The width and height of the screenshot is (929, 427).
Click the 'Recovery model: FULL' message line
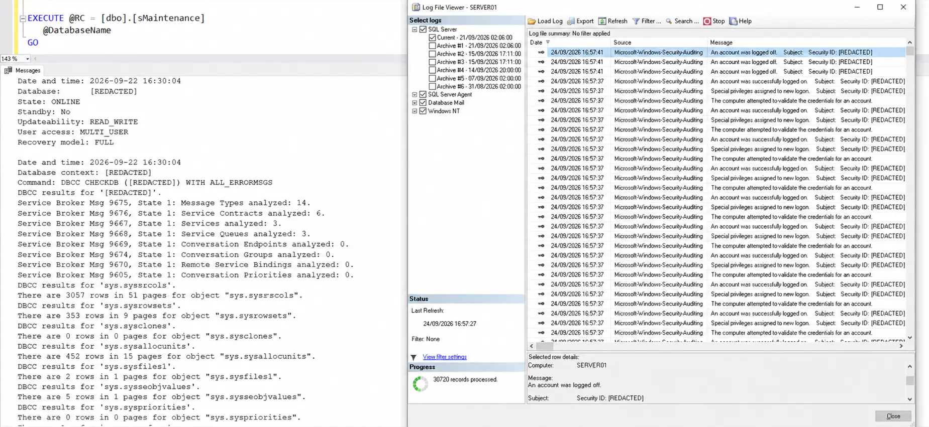coord(66,143)
